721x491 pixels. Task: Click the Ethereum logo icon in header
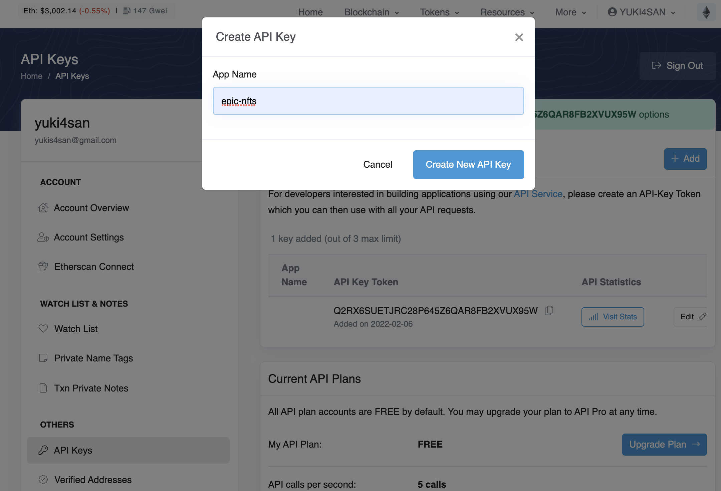[706, 12]
